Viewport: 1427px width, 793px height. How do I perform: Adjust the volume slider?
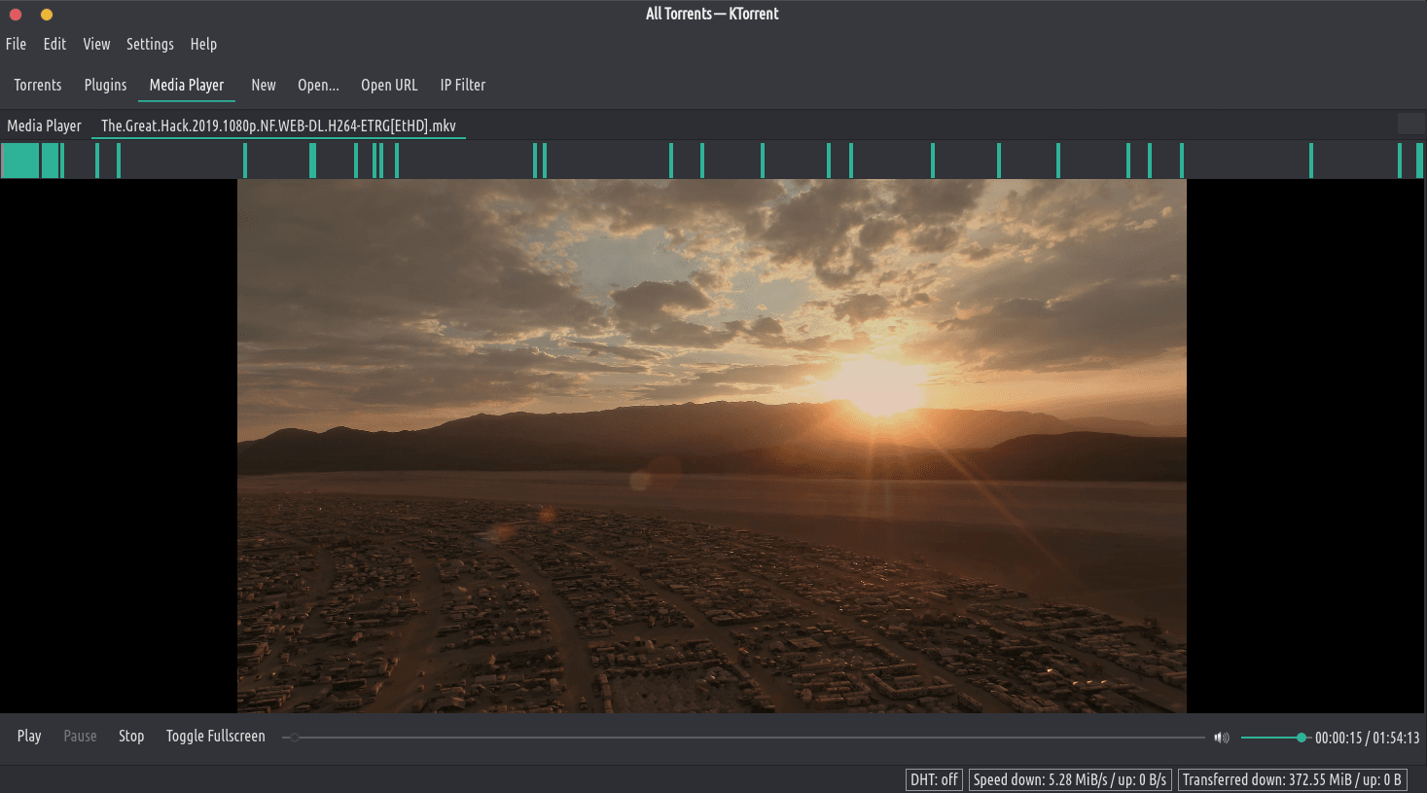coord(1274,738)
